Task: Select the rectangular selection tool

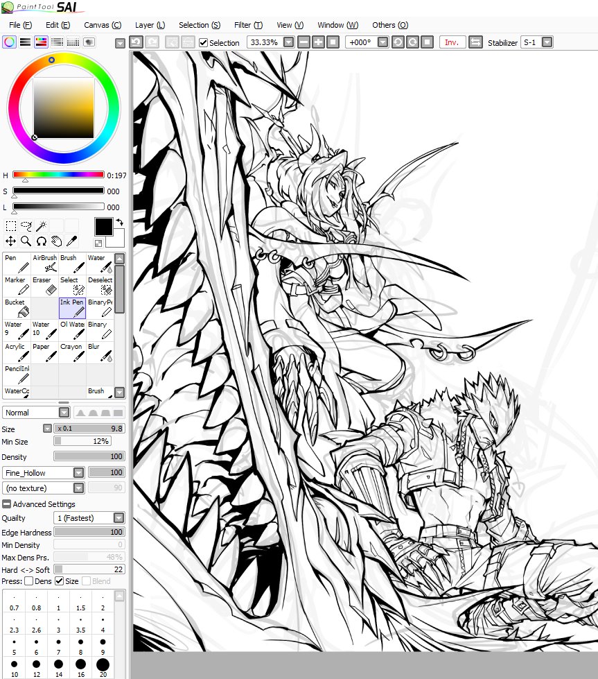Action: (11, 225)
